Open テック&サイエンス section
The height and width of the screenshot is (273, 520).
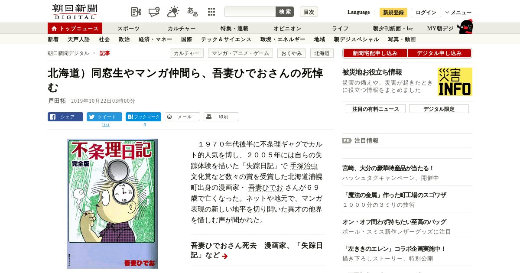(226, 39)
